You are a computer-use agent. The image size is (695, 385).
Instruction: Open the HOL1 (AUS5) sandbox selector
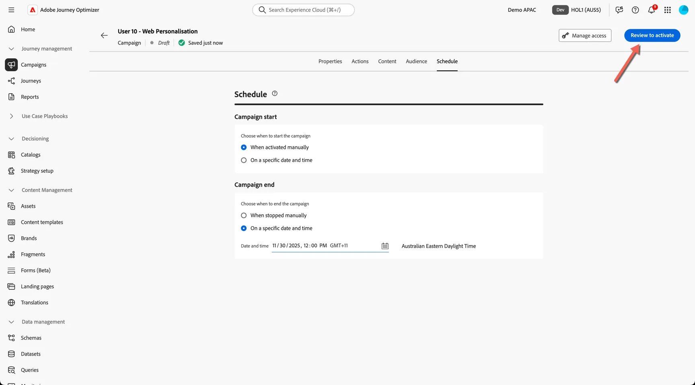pyautogui.click(x=576, y=10)
